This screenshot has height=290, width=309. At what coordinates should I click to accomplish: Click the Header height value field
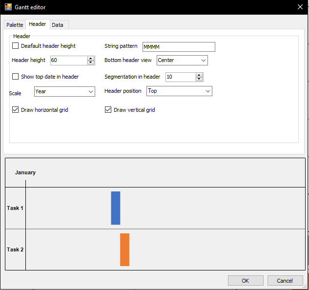coord(69,61)
